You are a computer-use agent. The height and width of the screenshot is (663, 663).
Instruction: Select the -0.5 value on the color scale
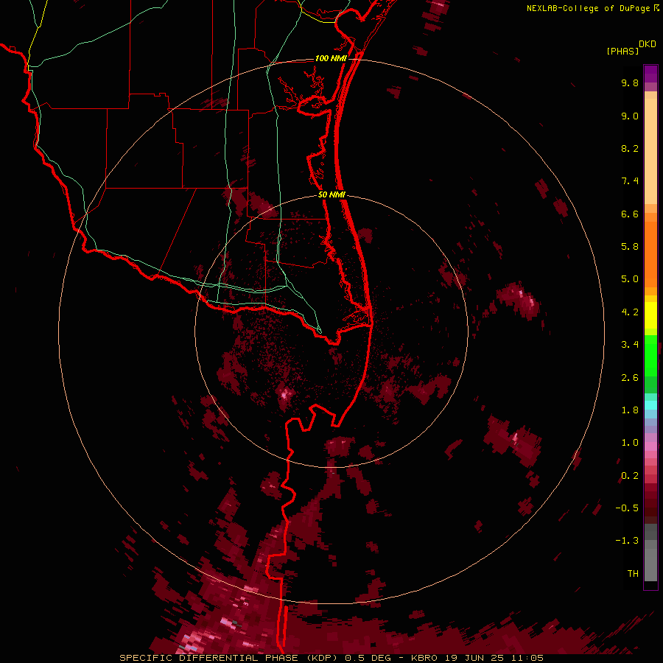click(627, 508)
